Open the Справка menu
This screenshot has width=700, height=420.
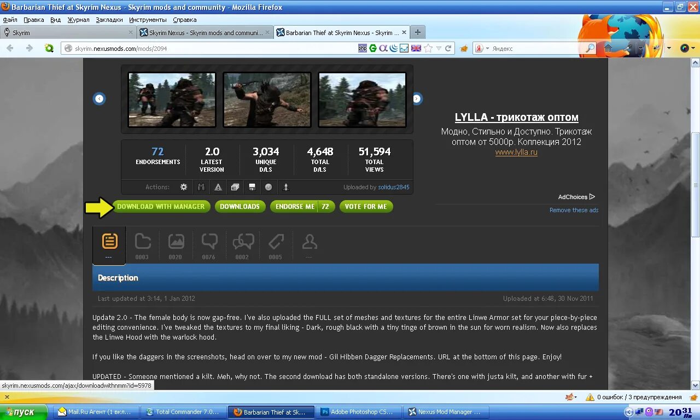(x=185, y=20)
